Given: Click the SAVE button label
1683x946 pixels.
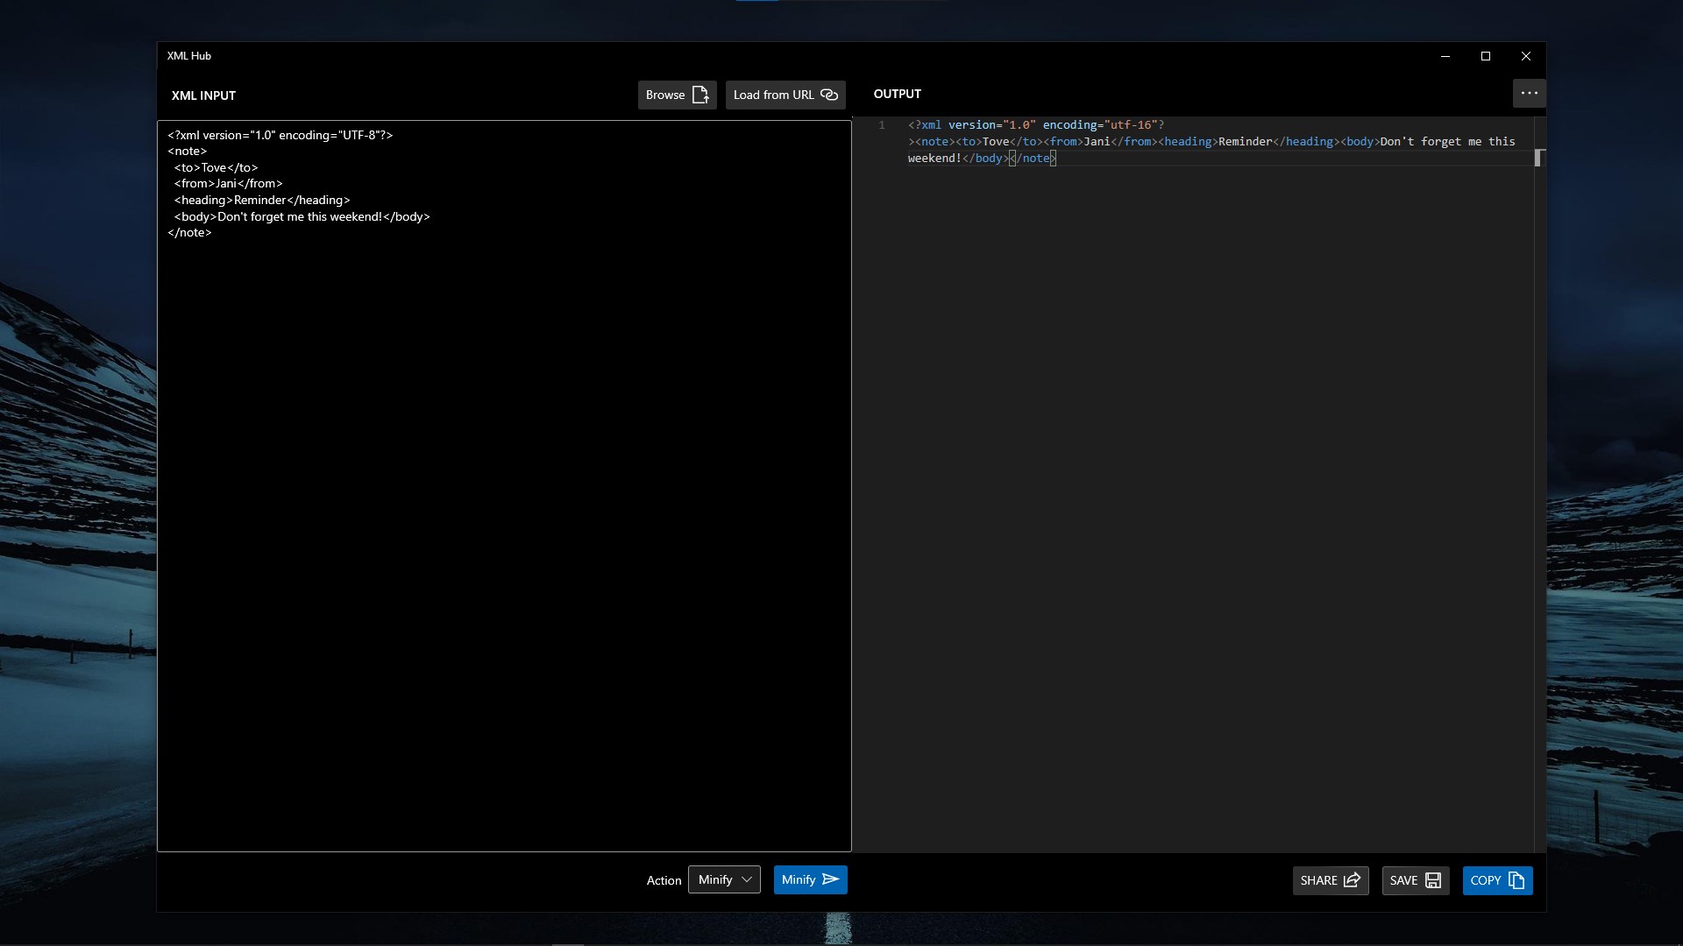Looking at the screenshot, I should 1403,880.
